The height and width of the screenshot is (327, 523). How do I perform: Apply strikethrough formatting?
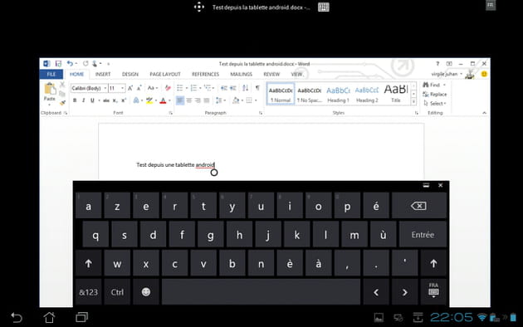[106, 100]
